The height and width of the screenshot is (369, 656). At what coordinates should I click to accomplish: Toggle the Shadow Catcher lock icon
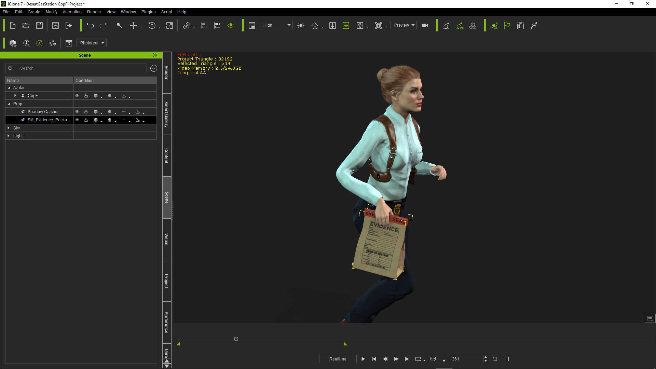pos(86,112)
